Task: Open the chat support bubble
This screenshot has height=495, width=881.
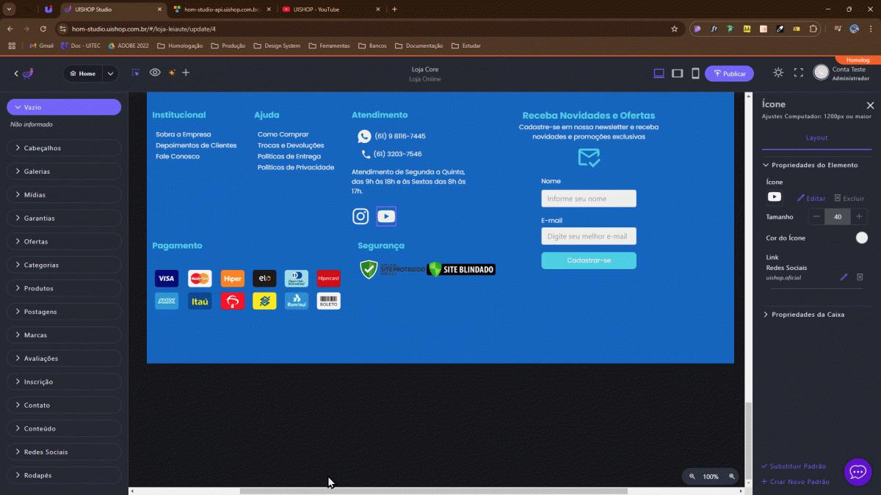Action: click(858, 472)
